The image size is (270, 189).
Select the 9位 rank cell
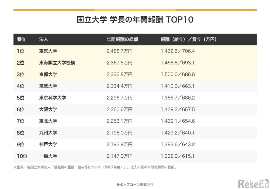(20, 145)
